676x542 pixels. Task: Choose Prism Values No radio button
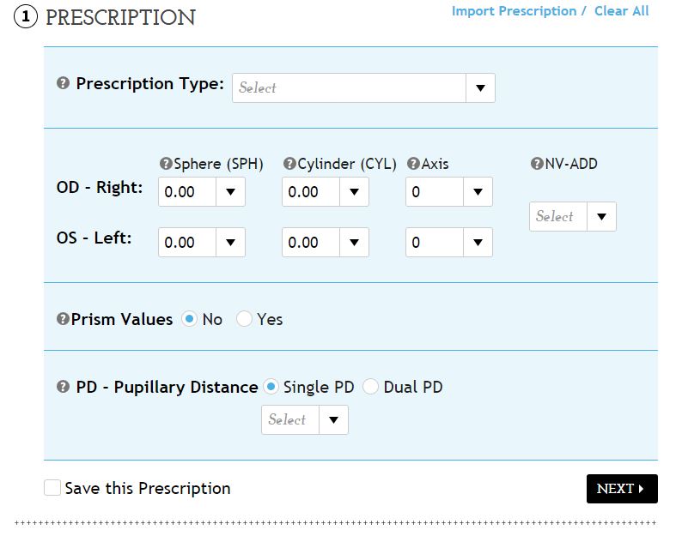coord(189,319)
